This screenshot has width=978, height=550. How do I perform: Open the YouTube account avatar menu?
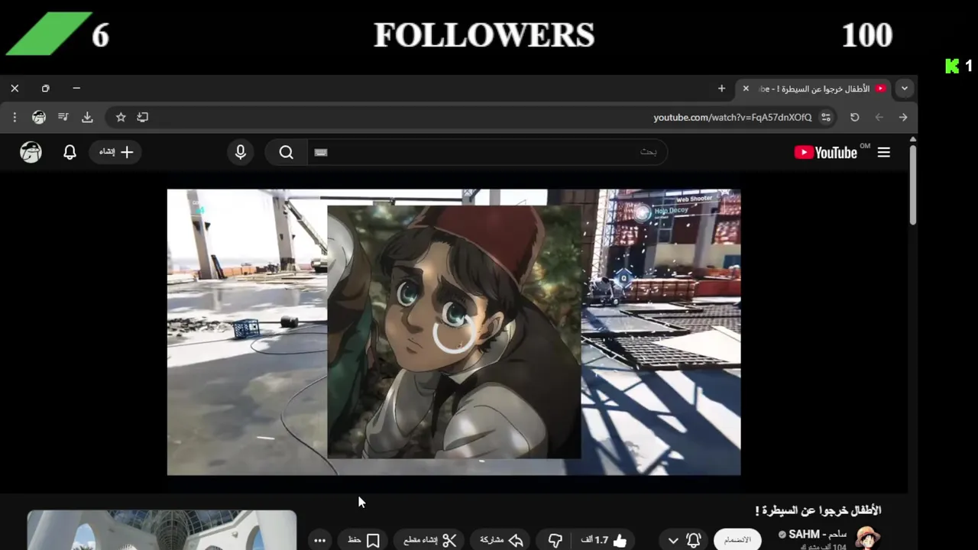31,152
